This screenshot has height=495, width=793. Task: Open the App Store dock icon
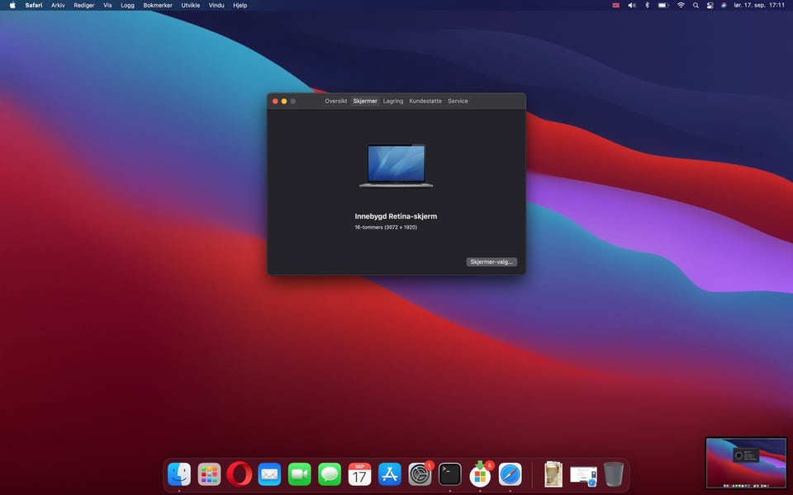coord(389,474)
